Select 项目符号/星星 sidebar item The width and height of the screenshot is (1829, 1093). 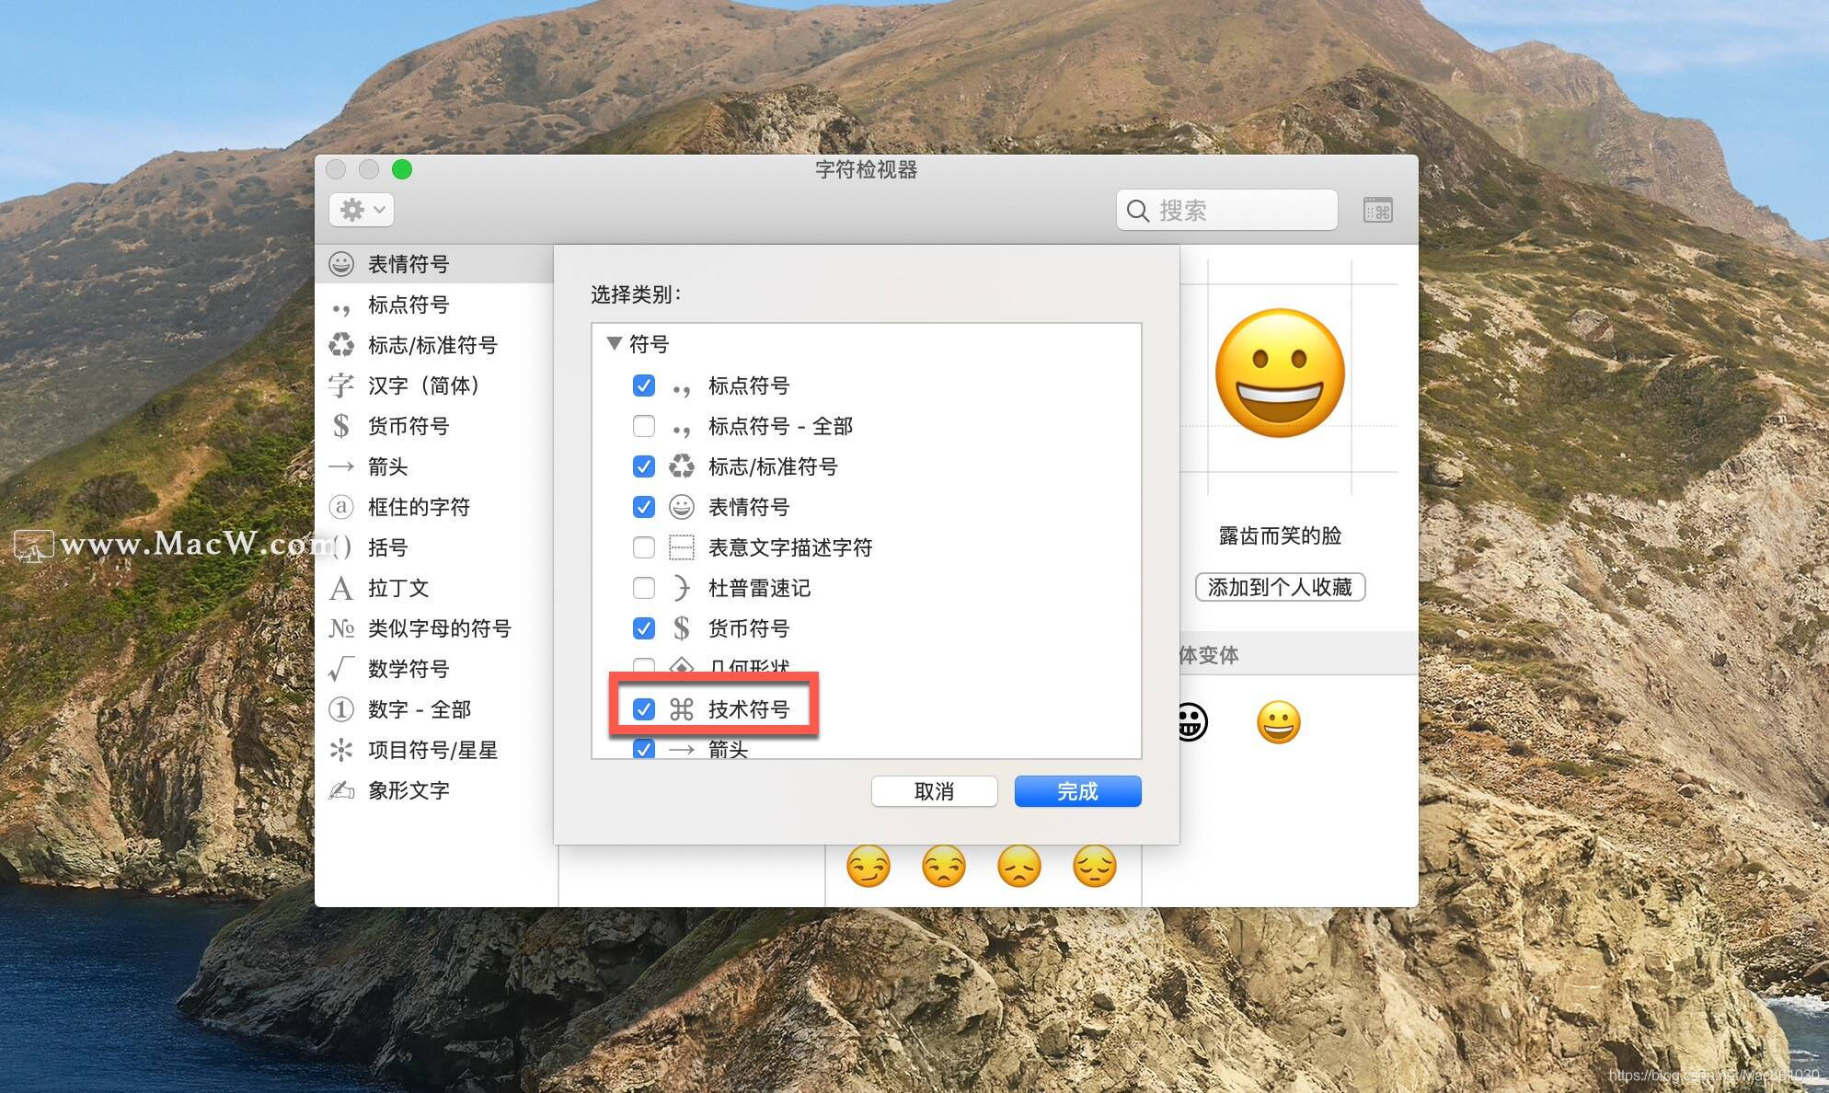point(431,750)
